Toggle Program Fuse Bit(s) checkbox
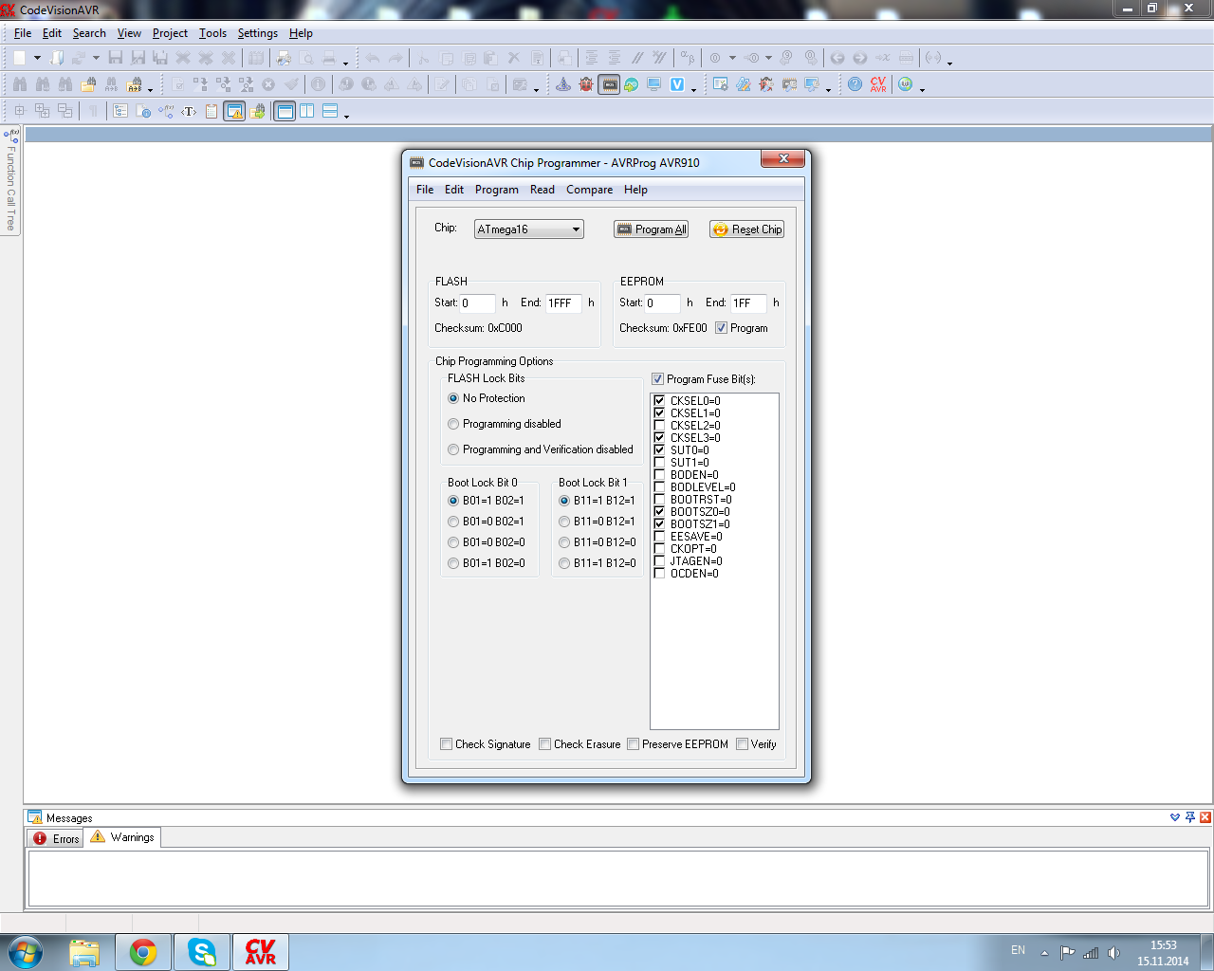The image size is (1214, 971). tap(657, 379)
